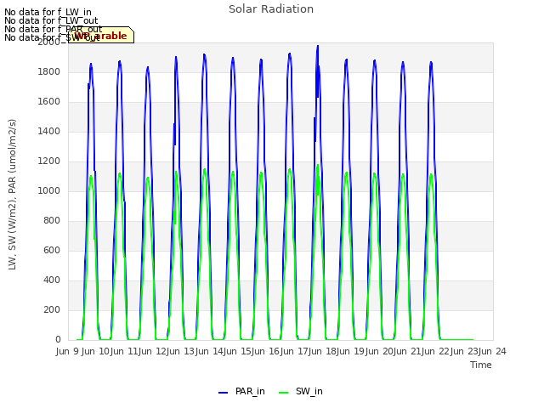Screen dimensions: 544x408
Task: Click the highest PAR_in peak on Jun 17
Action: (x=317, y=46)
